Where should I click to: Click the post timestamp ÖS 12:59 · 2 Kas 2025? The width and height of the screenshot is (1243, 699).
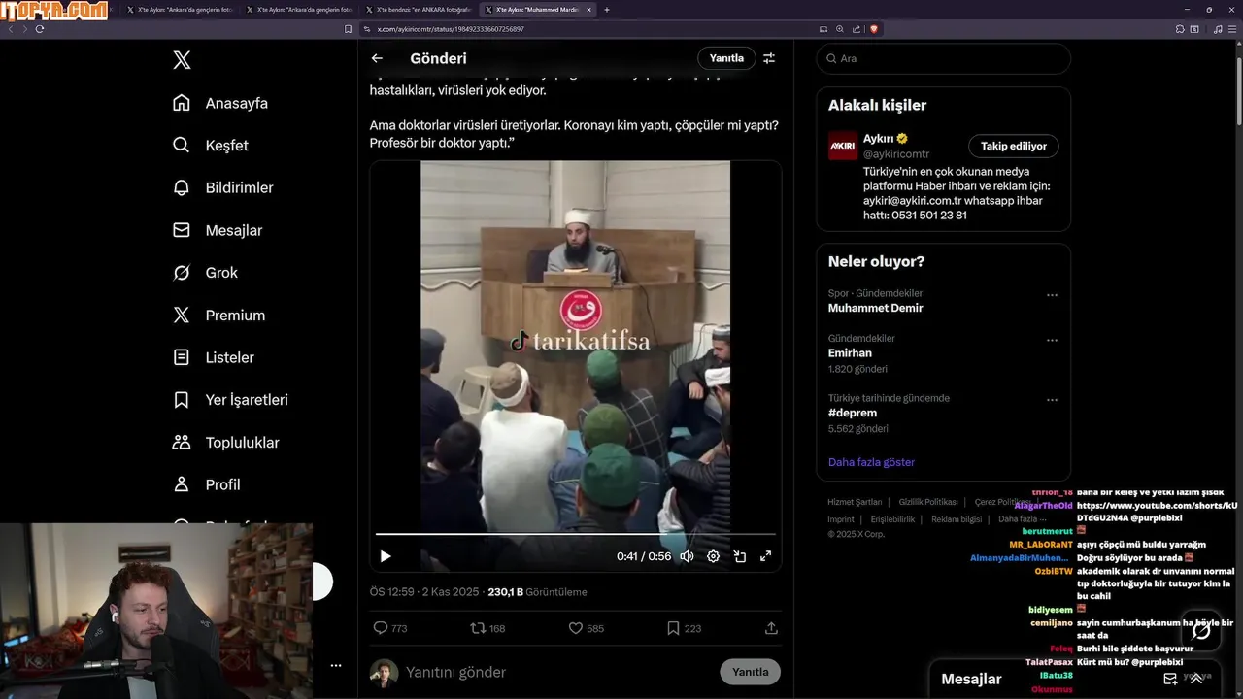[424, 592]
